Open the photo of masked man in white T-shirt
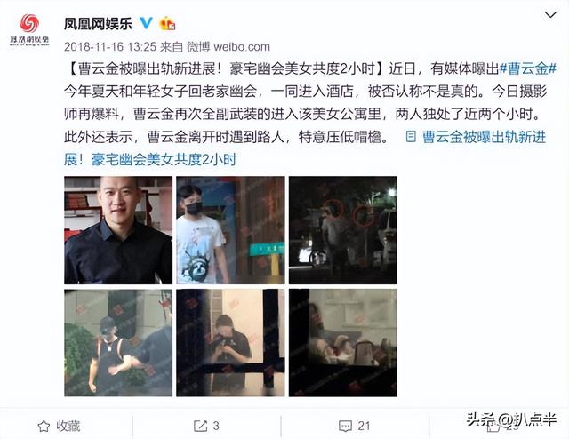Screen dimensions: 569x439 pyautogui.click(x=231, y=230)
